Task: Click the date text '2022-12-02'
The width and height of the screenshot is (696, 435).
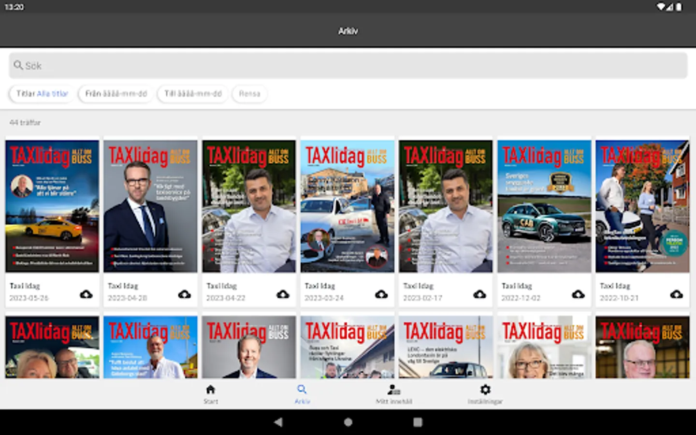Action: 521,298
